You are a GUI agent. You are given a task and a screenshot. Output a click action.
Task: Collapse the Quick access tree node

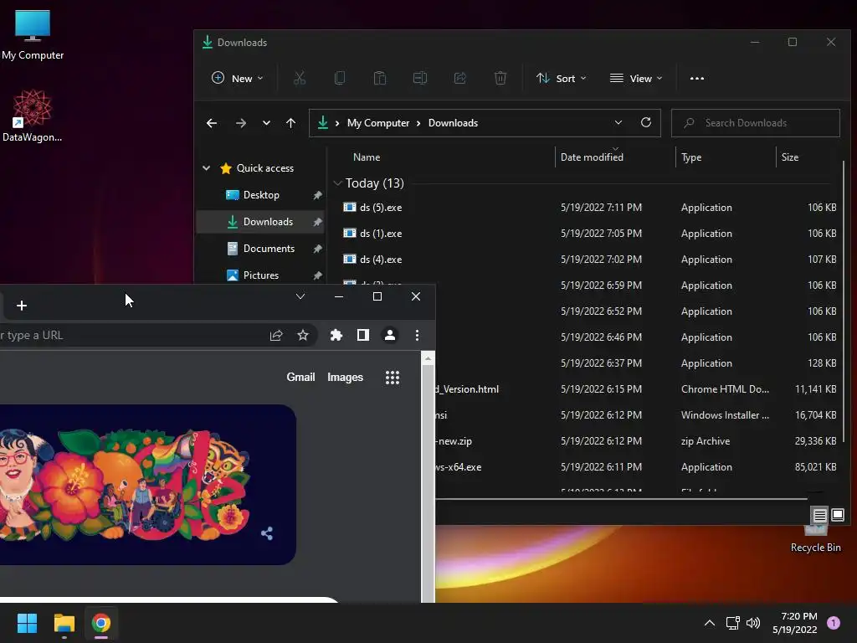pyautogui.click(x=207, y=167)
